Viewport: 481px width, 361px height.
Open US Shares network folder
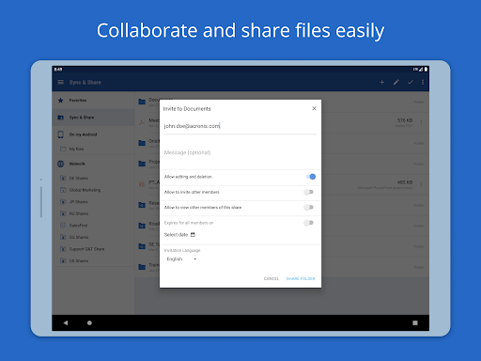[94, 260]
